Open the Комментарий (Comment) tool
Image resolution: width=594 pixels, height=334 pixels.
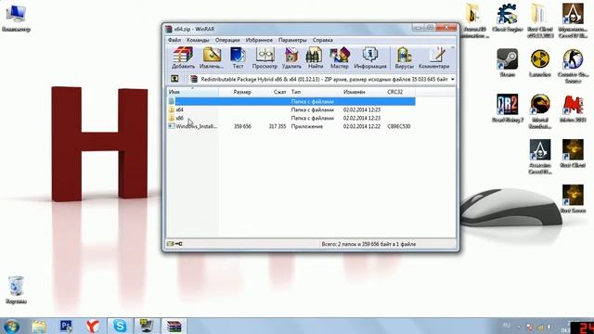point(433,58)
